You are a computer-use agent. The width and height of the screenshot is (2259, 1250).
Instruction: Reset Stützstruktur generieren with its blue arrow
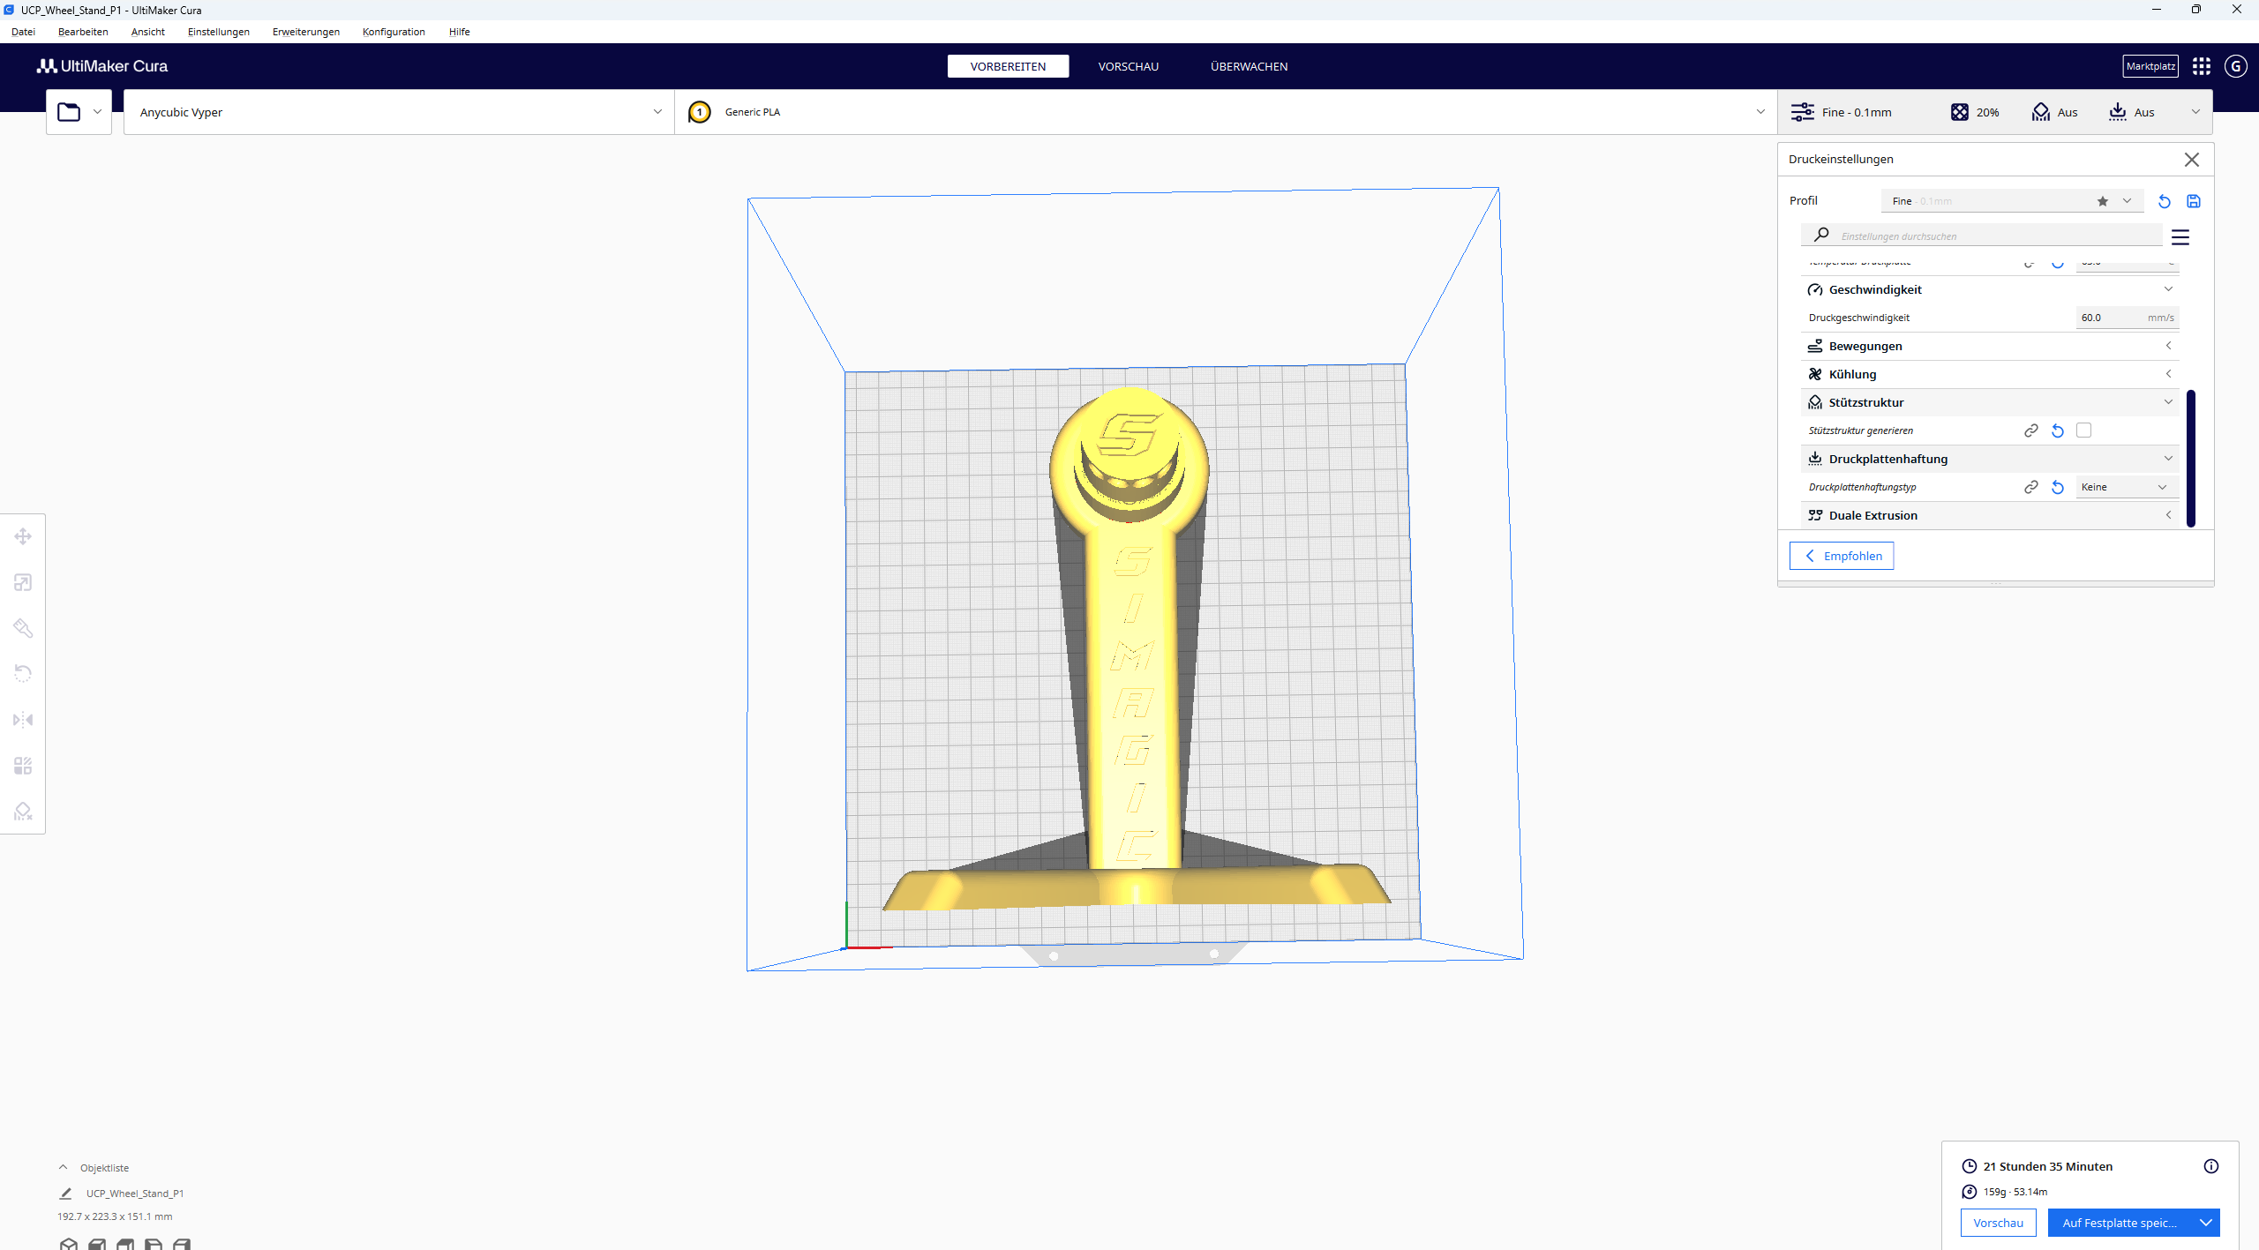click(2058, 430)
